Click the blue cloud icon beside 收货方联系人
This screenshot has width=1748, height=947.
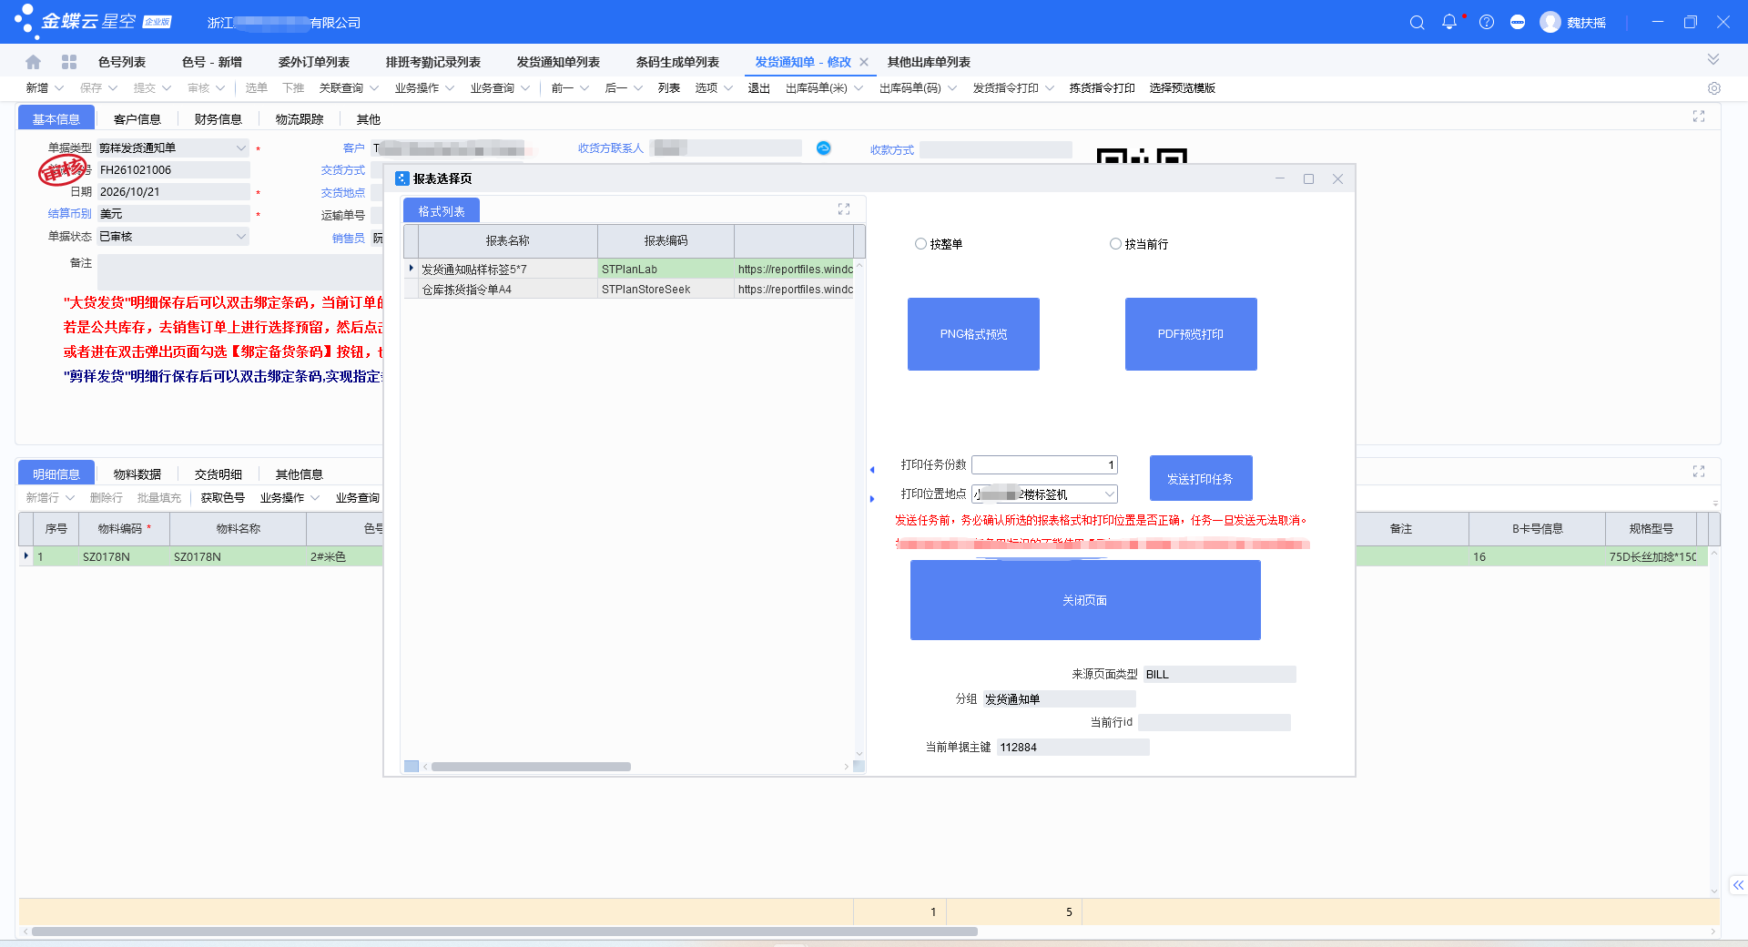(823, 148)
